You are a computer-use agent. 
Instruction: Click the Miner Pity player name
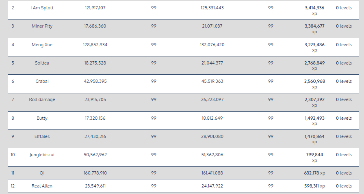42,26
